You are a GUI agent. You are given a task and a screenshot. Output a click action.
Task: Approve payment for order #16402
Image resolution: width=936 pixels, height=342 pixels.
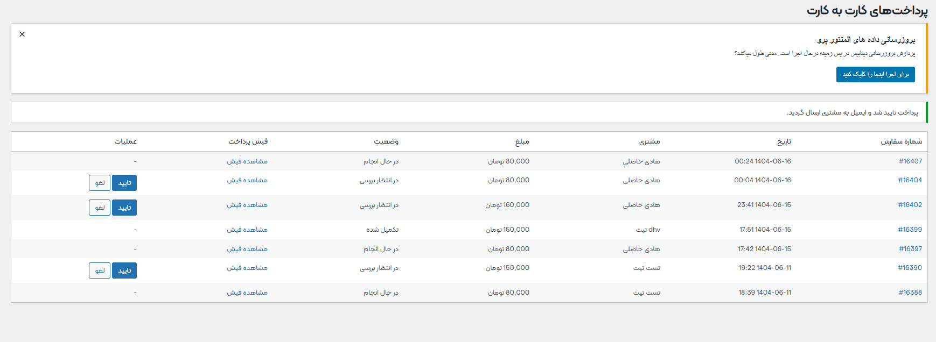click(x=124, y=208)
